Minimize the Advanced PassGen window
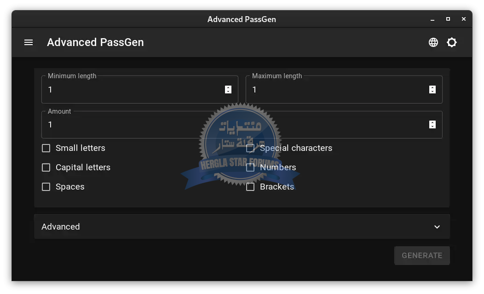This screenshot has width=484, height=294. (x=432, y=19)
